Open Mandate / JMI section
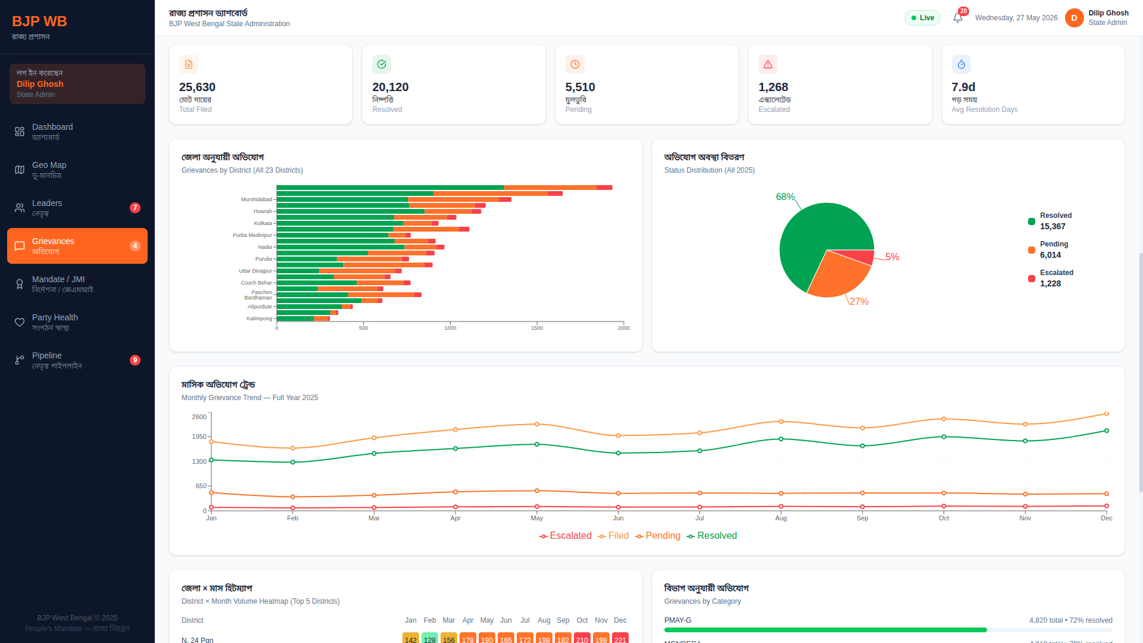 click(x=77, y=284)
